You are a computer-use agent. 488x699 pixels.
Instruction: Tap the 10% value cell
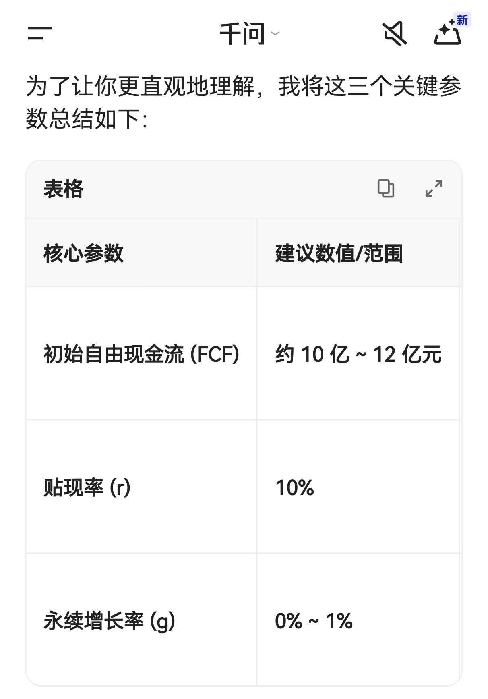pos(294,487)
